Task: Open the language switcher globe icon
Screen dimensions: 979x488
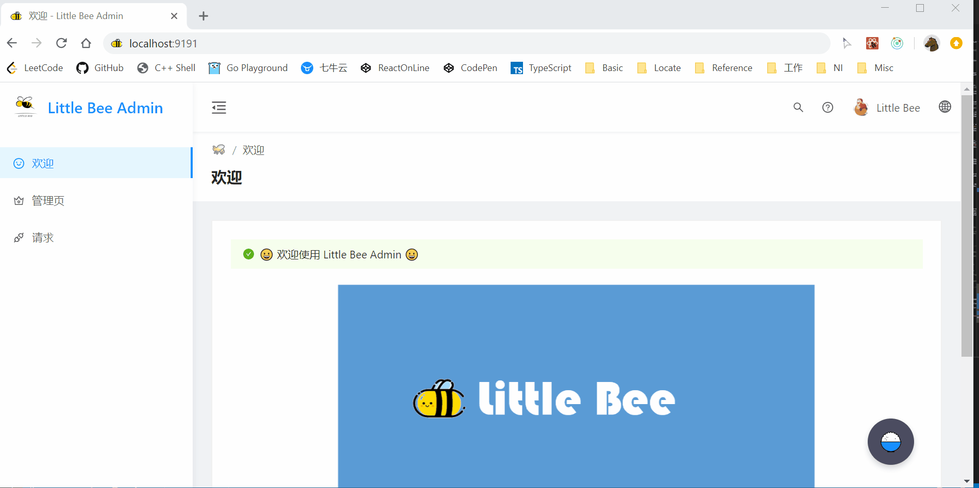Action: tap(945, 107)
